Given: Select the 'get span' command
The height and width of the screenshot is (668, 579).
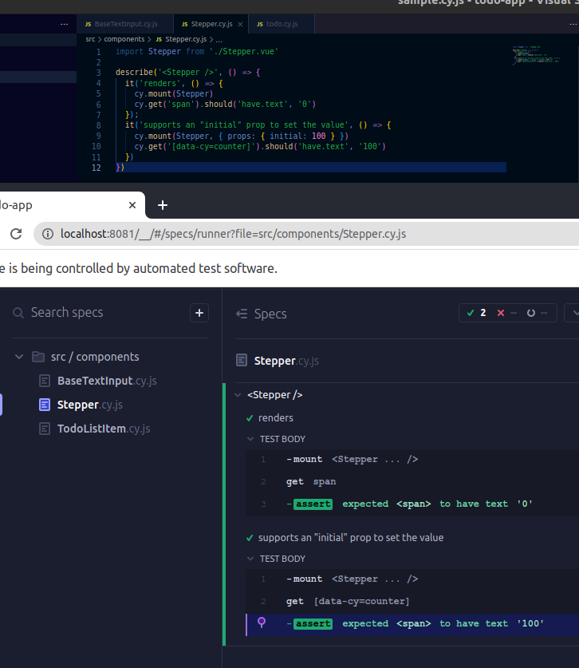Looking at the screenshot, I should click(x=412, y=482).
